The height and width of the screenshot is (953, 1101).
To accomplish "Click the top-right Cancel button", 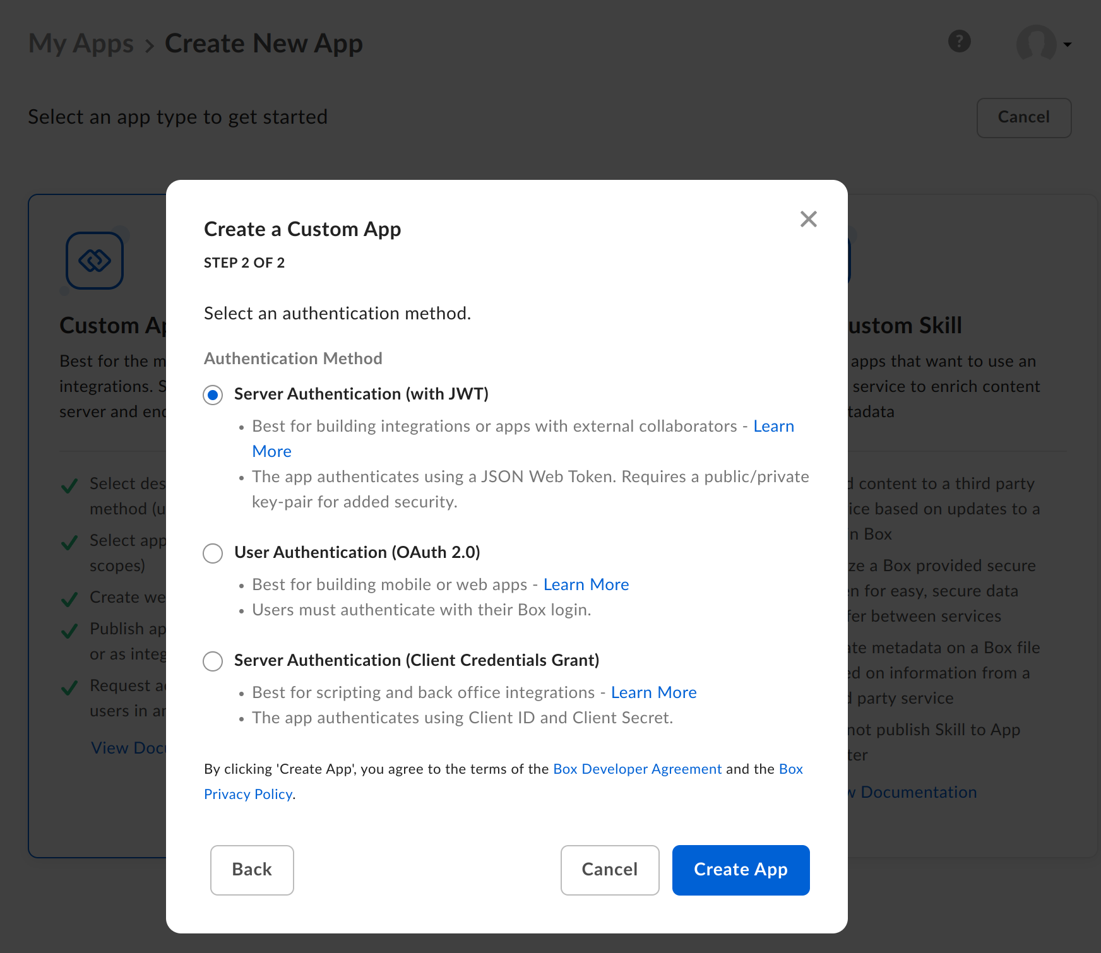I will [1023, 117].
